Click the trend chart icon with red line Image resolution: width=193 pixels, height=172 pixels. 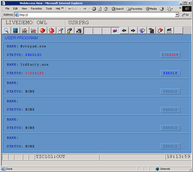[x=33, y=31]
